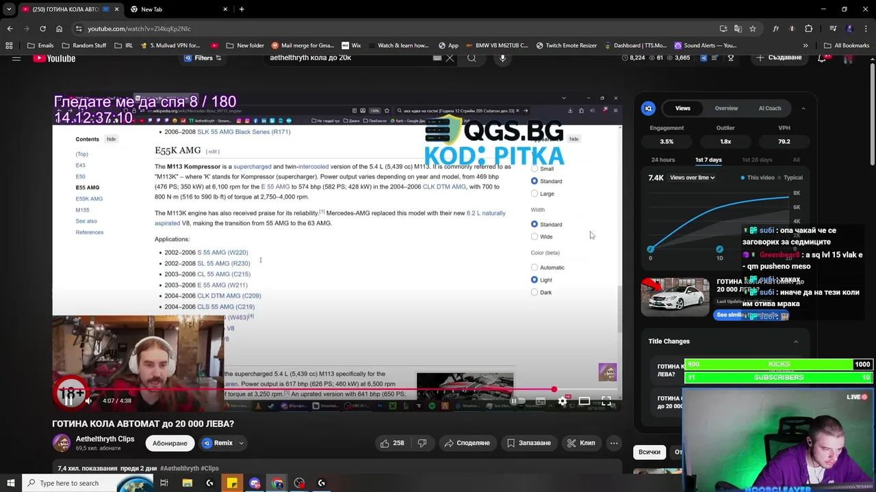
Task: Switch to vidIQ Overview tab
Action: [726, 108]
